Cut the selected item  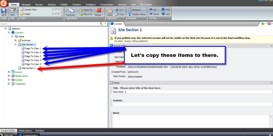pos(119,10)
